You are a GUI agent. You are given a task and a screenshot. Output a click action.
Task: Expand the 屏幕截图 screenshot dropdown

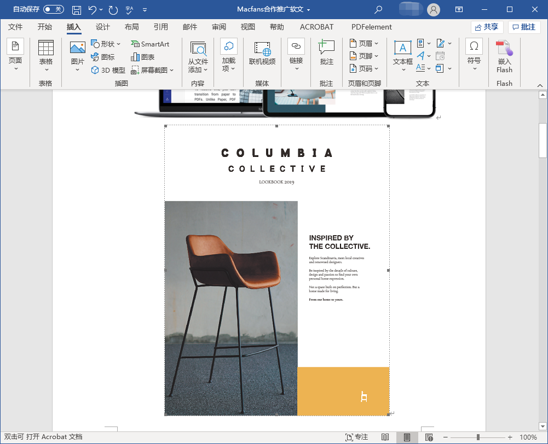coord(153,70)
